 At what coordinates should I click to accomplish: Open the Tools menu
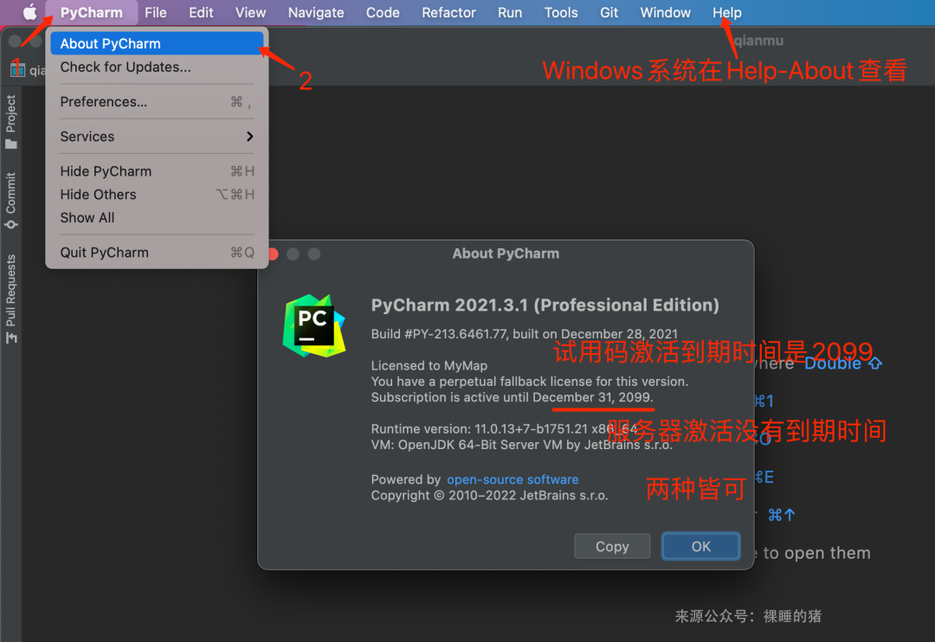click(x=561, y=12)
